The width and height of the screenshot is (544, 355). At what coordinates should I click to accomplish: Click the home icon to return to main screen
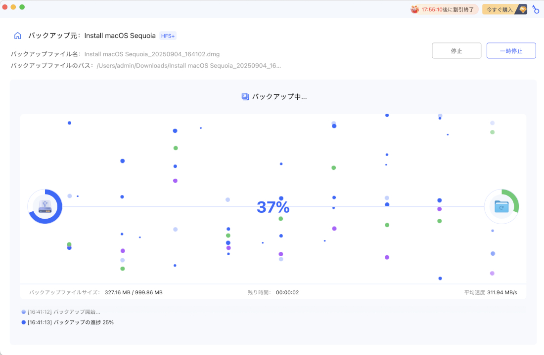click(x=17, y=35)
